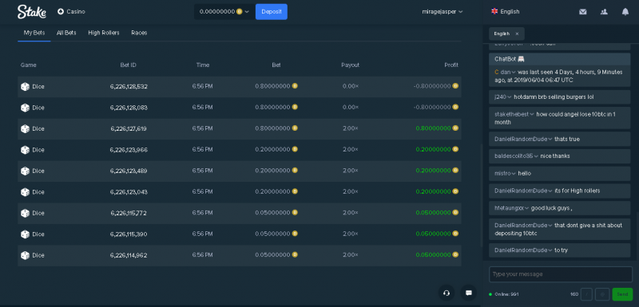Viewport: 639px width, 307px height.
Task: Switch to the Races tab
Action: [139, 33]
